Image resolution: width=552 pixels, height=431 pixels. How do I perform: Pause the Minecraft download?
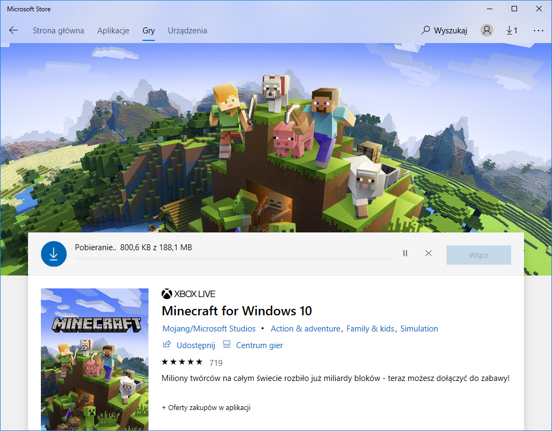click(405, 253)
